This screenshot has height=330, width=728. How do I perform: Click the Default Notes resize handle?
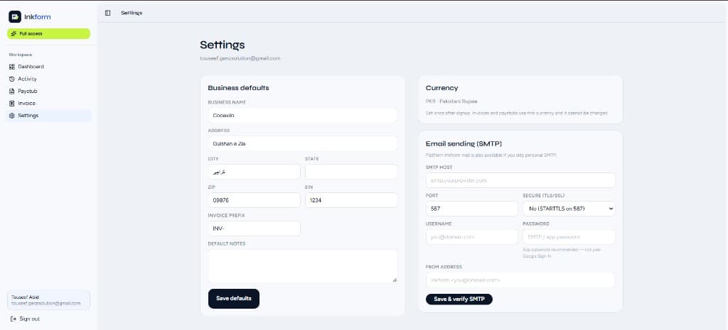(x=395, y=280)
